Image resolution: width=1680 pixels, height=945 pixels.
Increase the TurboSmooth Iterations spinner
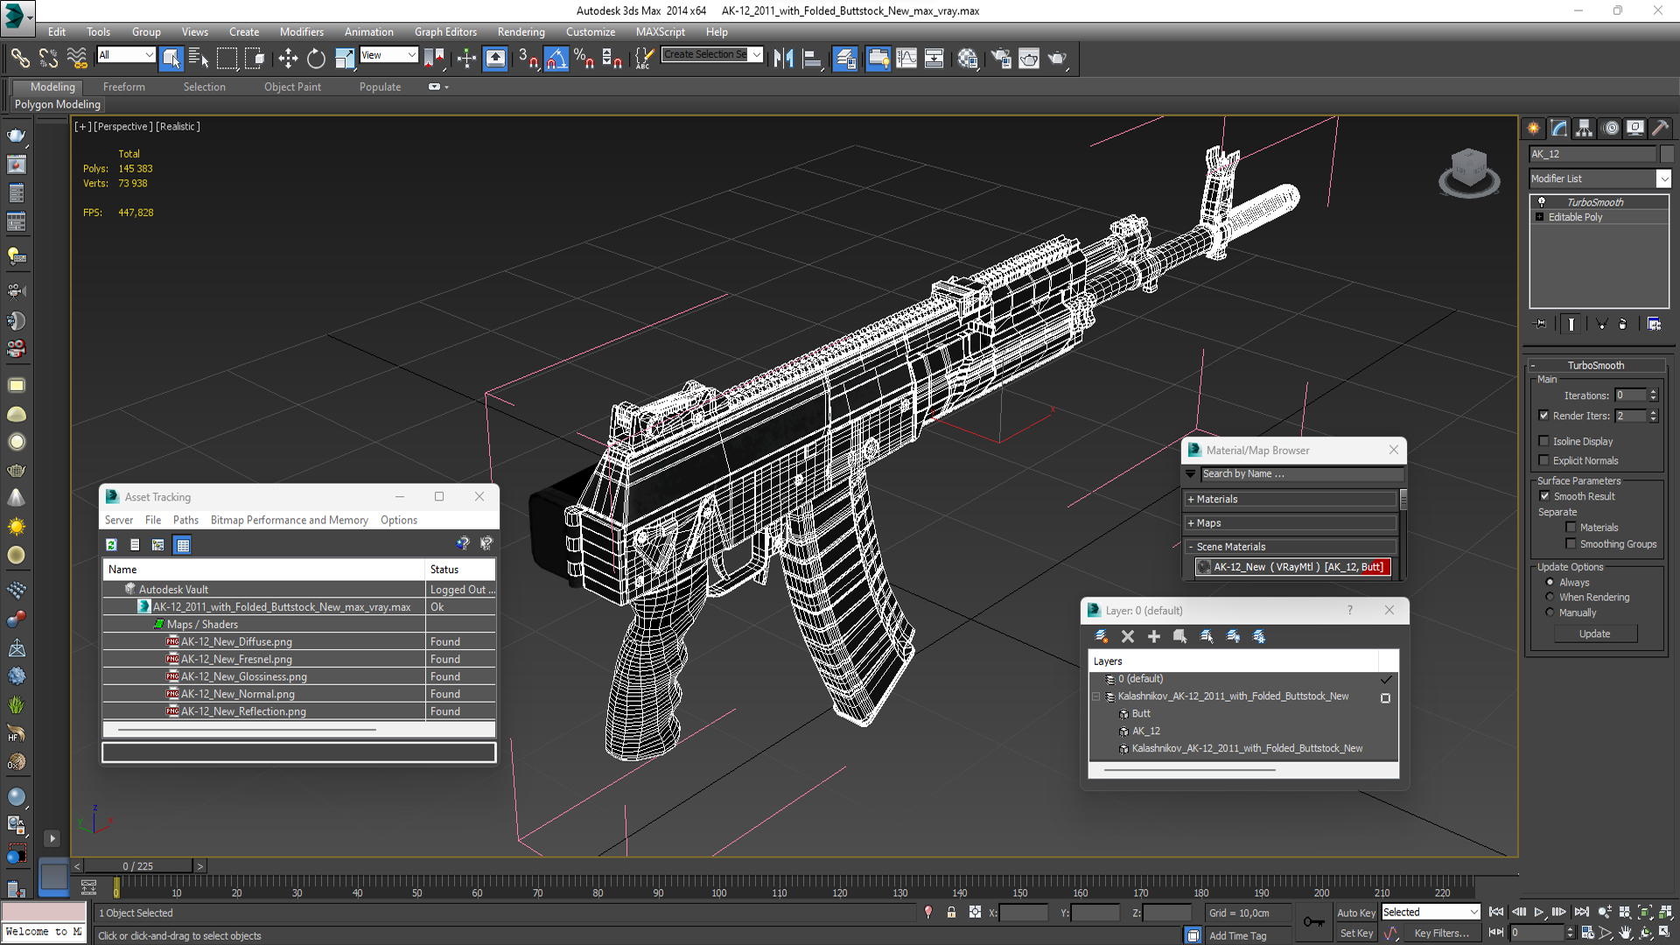tap(1653, 392)
